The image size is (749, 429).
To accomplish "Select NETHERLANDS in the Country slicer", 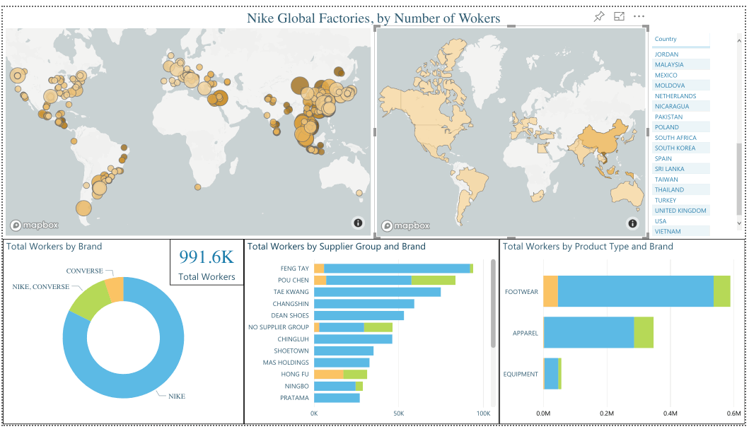I will (680, 96).
